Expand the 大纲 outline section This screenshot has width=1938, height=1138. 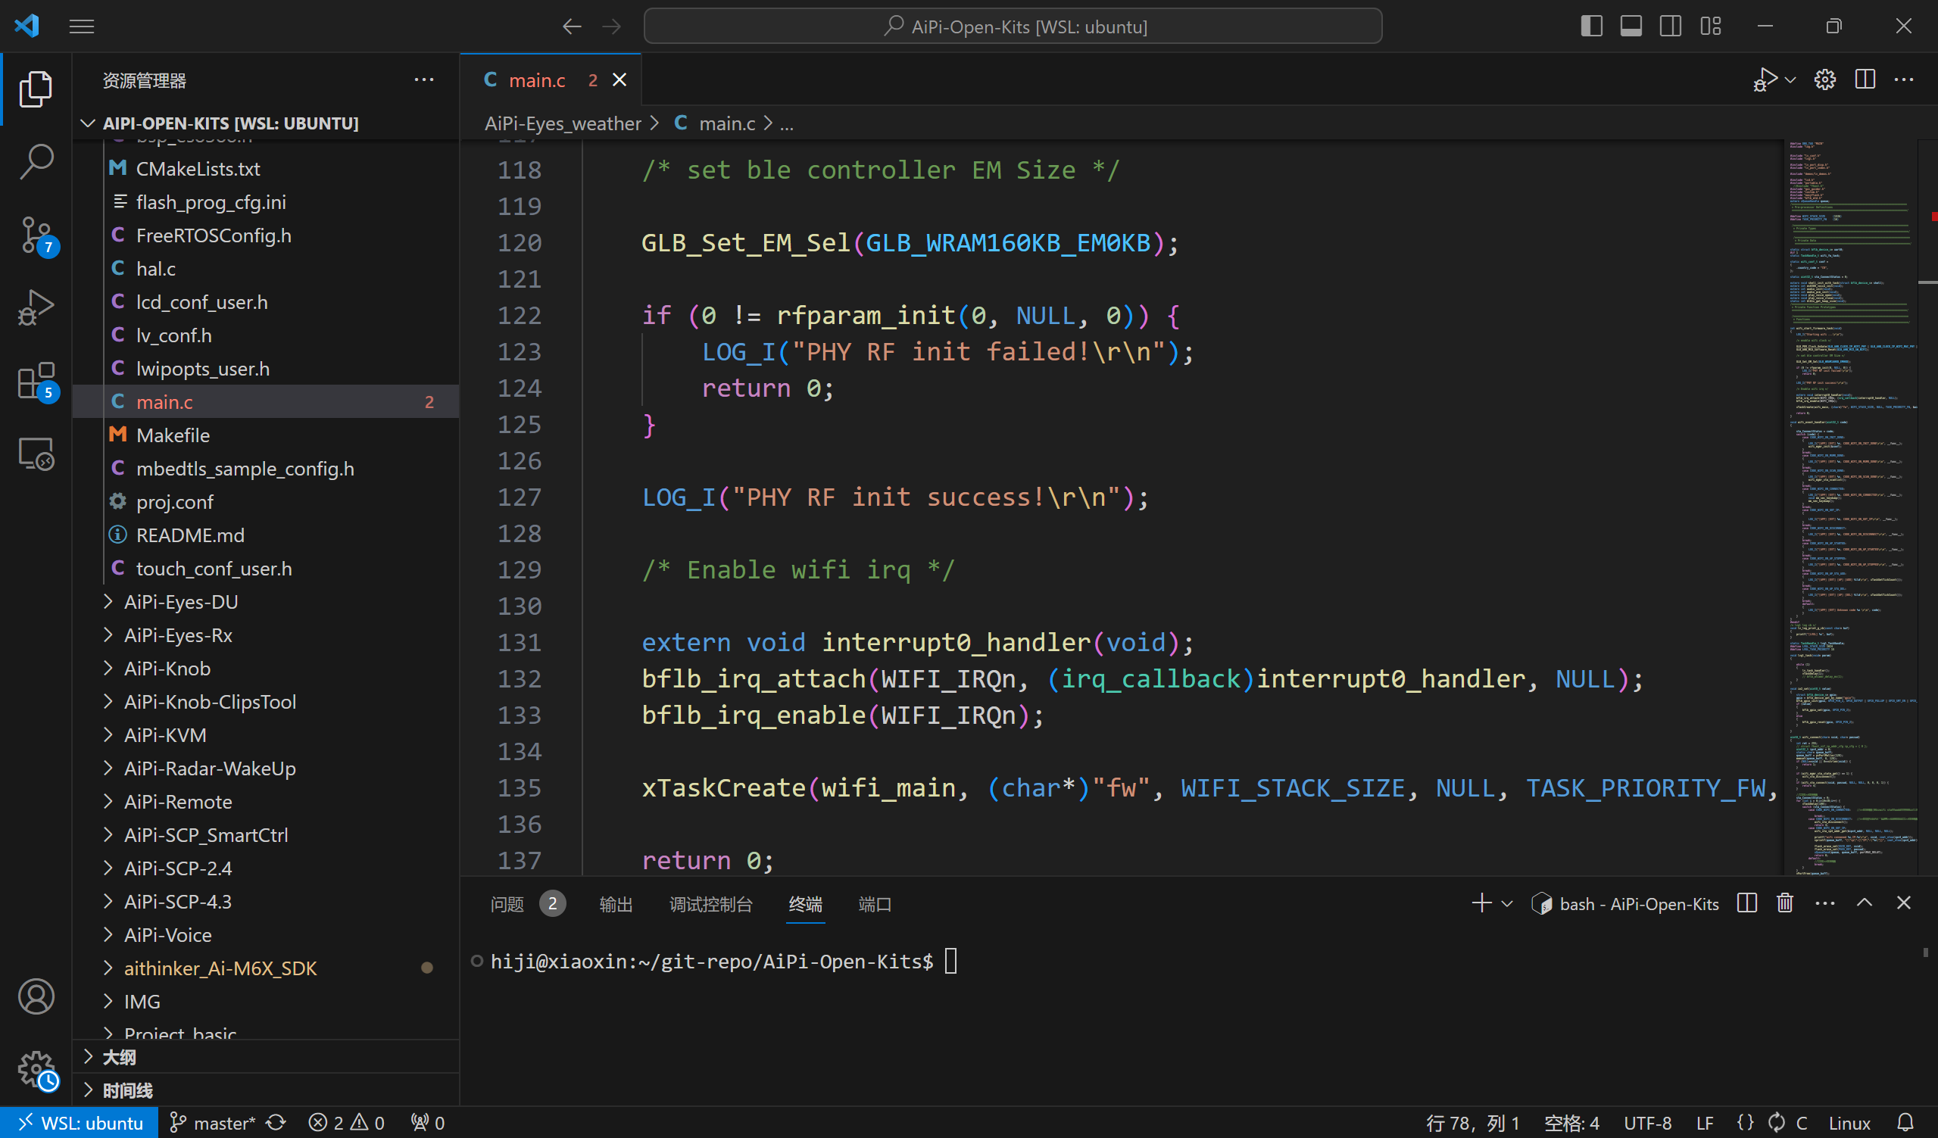(x=266, y=1057)
